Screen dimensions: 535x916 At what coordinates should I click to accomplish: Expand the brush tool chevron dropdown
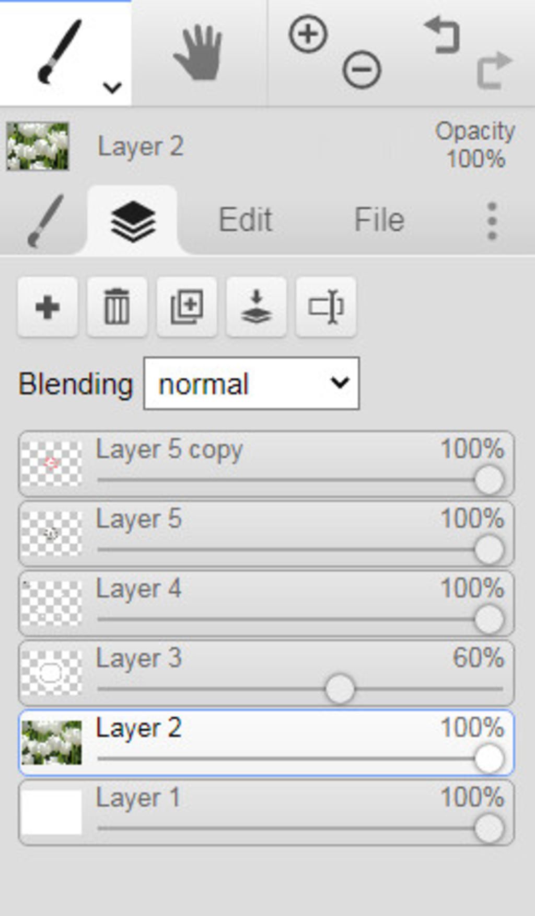[x=112, y=87]
